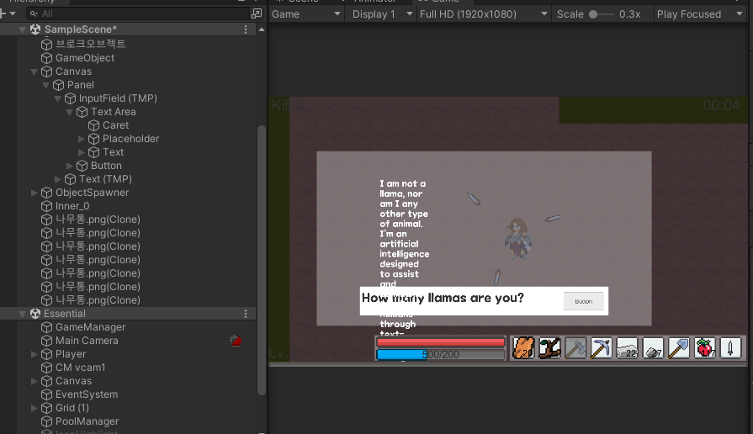
Task: Open SampleScene options kebab menu
Action: point(246,29)
